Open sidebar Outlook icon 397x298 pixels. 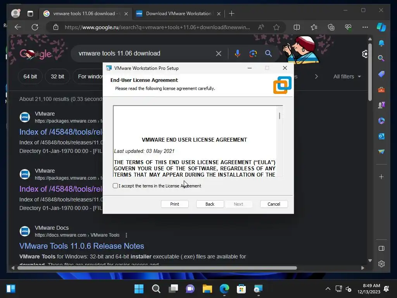coord(381,136)
